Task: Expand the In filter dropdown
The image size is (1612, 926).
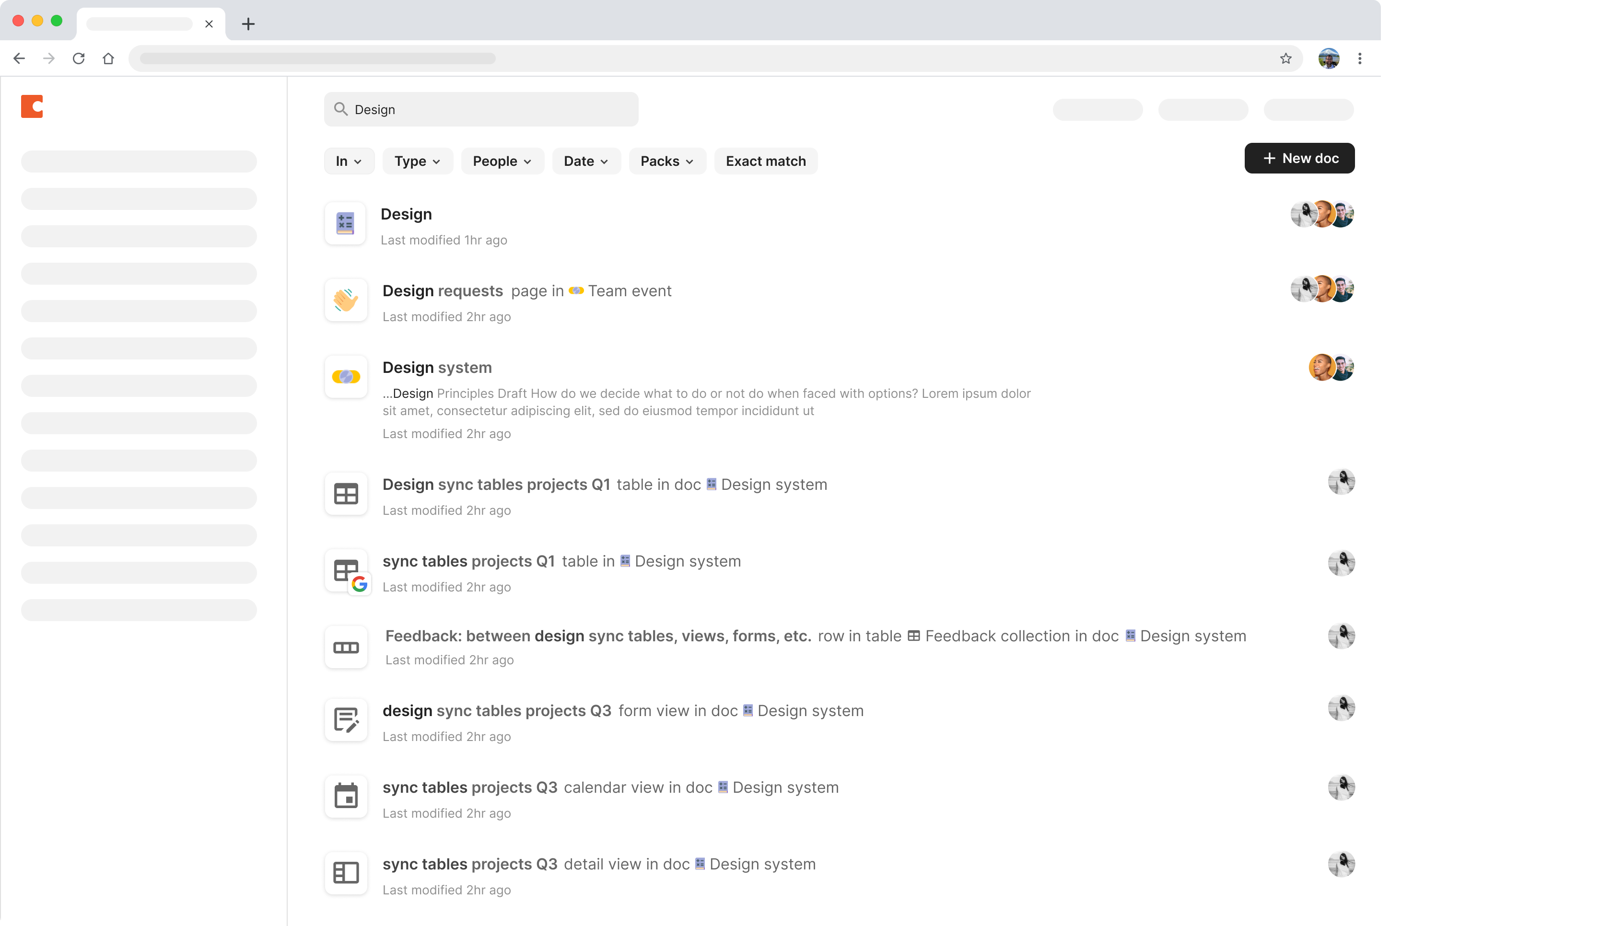Action: point(349,161)
